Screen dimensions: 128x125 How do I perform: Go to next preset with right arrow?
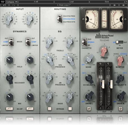tap(123, 5)
